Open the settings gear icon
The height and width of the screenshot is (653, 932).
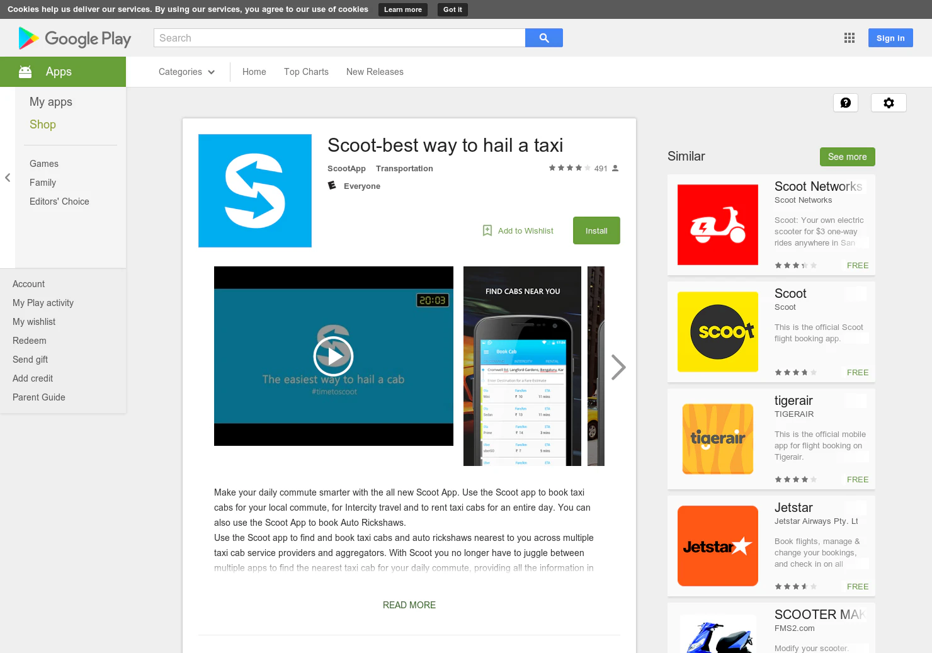pos(889,103)
